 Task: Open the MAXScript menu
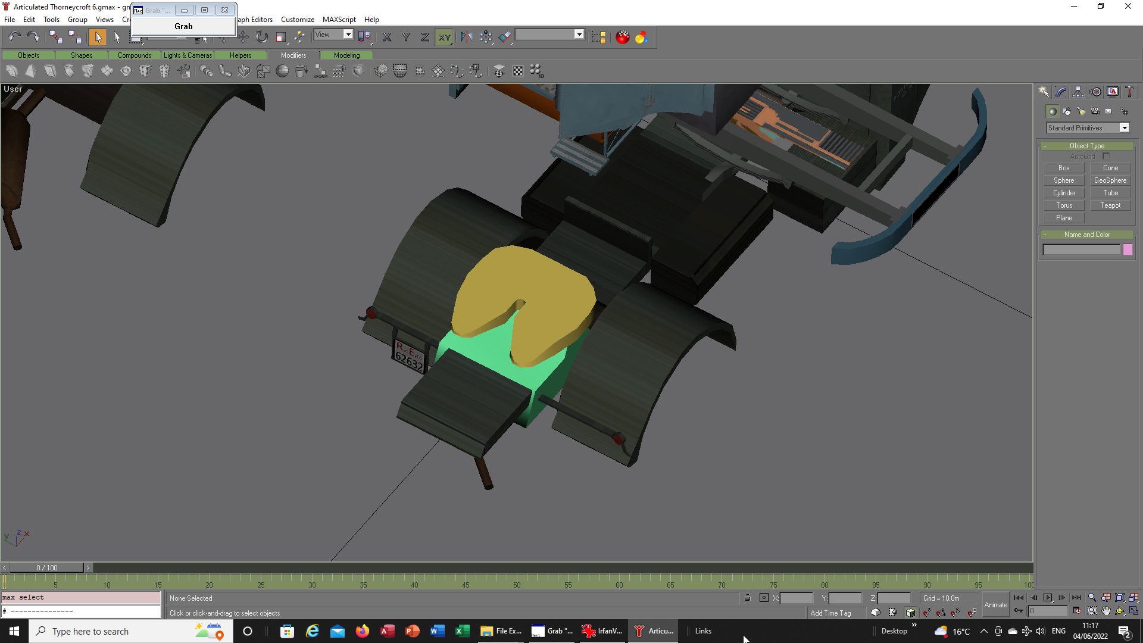[339, 20]
